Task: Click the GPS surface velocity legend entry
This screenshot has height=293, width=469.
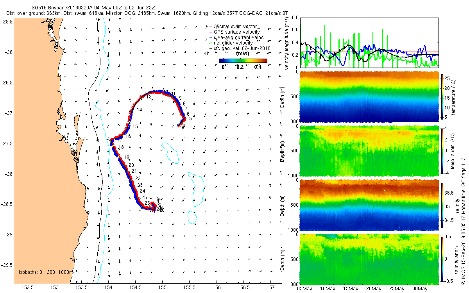Action: click(237, 32)
